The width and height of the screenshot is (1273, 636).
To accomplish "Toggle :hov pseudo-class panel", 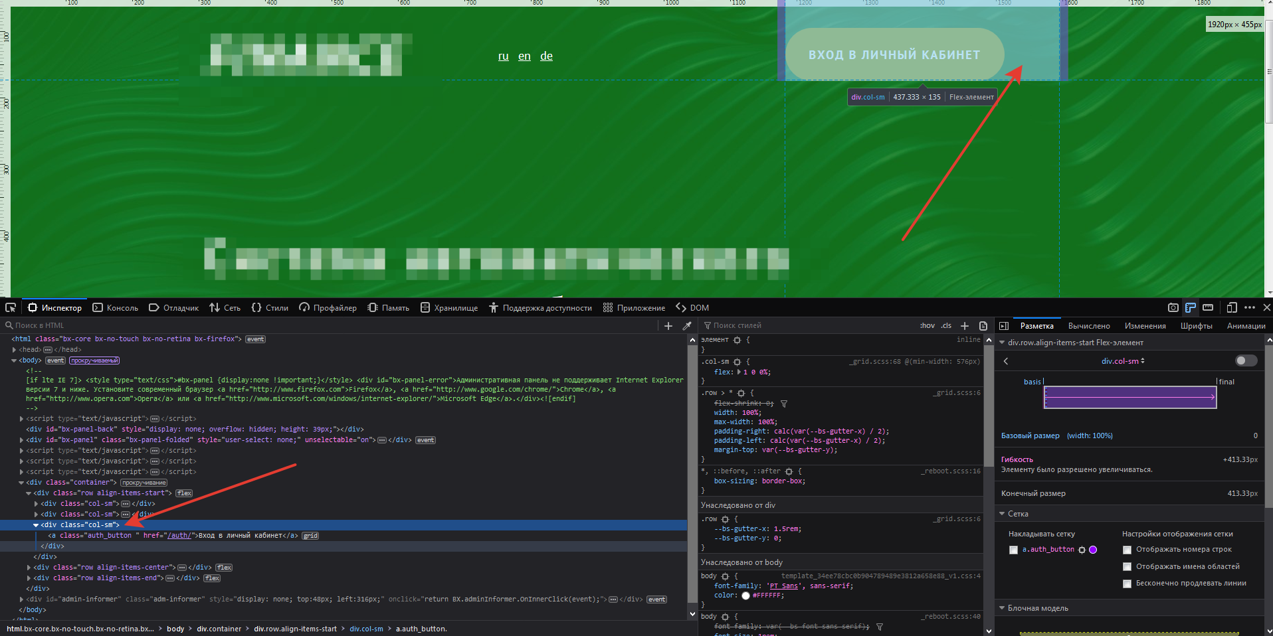I will (x=928, y=325).
